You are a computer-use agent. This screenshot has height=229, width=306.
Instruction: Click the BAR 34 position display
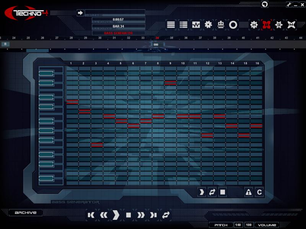118,26
